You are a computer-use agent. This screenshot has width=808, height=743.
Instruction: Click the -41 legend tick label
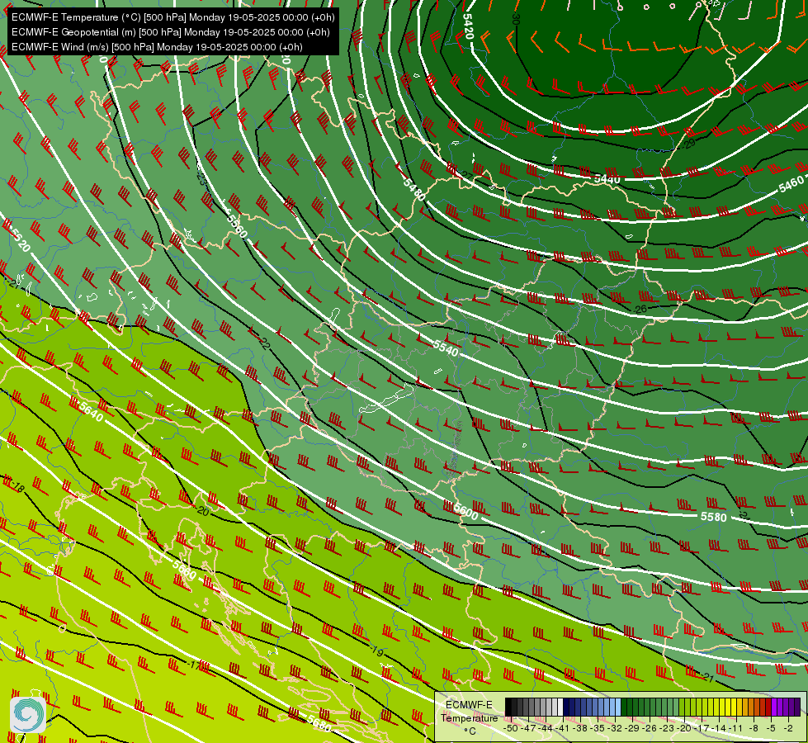point(563,728)
